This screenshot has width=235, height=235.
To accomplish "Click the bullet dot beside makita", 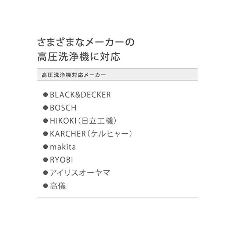I will click(46, 147).
